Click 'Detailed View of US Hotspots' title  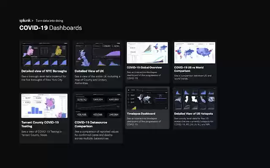point(194,114)
